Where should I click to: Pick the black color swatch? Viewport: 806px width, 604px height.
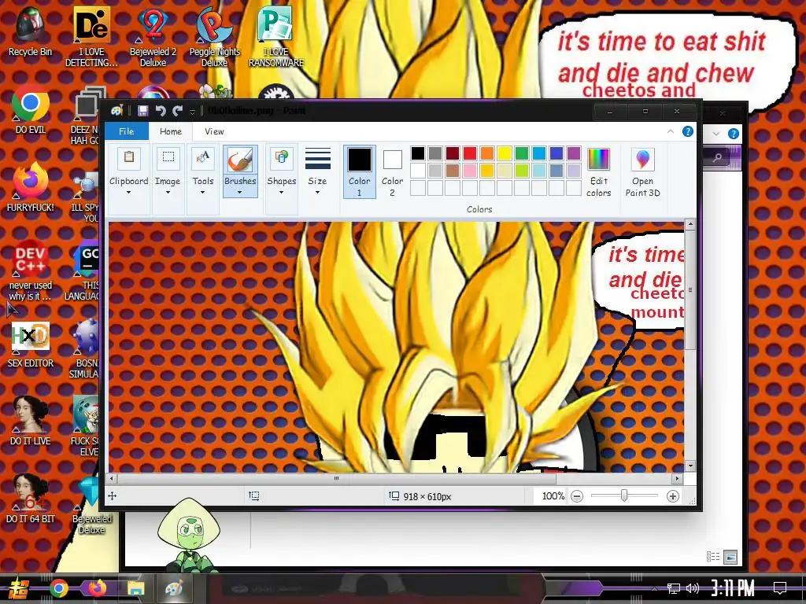[418, 153]
